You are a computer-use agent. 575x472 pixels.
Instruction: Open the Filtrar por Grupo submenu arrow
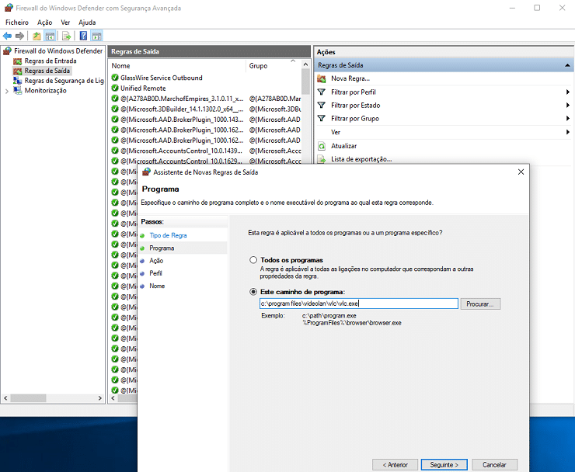[x=568, y=119]
